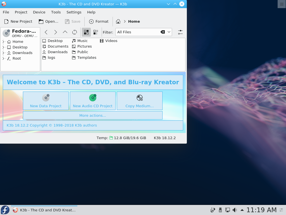Select the Home breadcrumb label
The height and width of the screenshot is (215, 286).
[134, 21]
